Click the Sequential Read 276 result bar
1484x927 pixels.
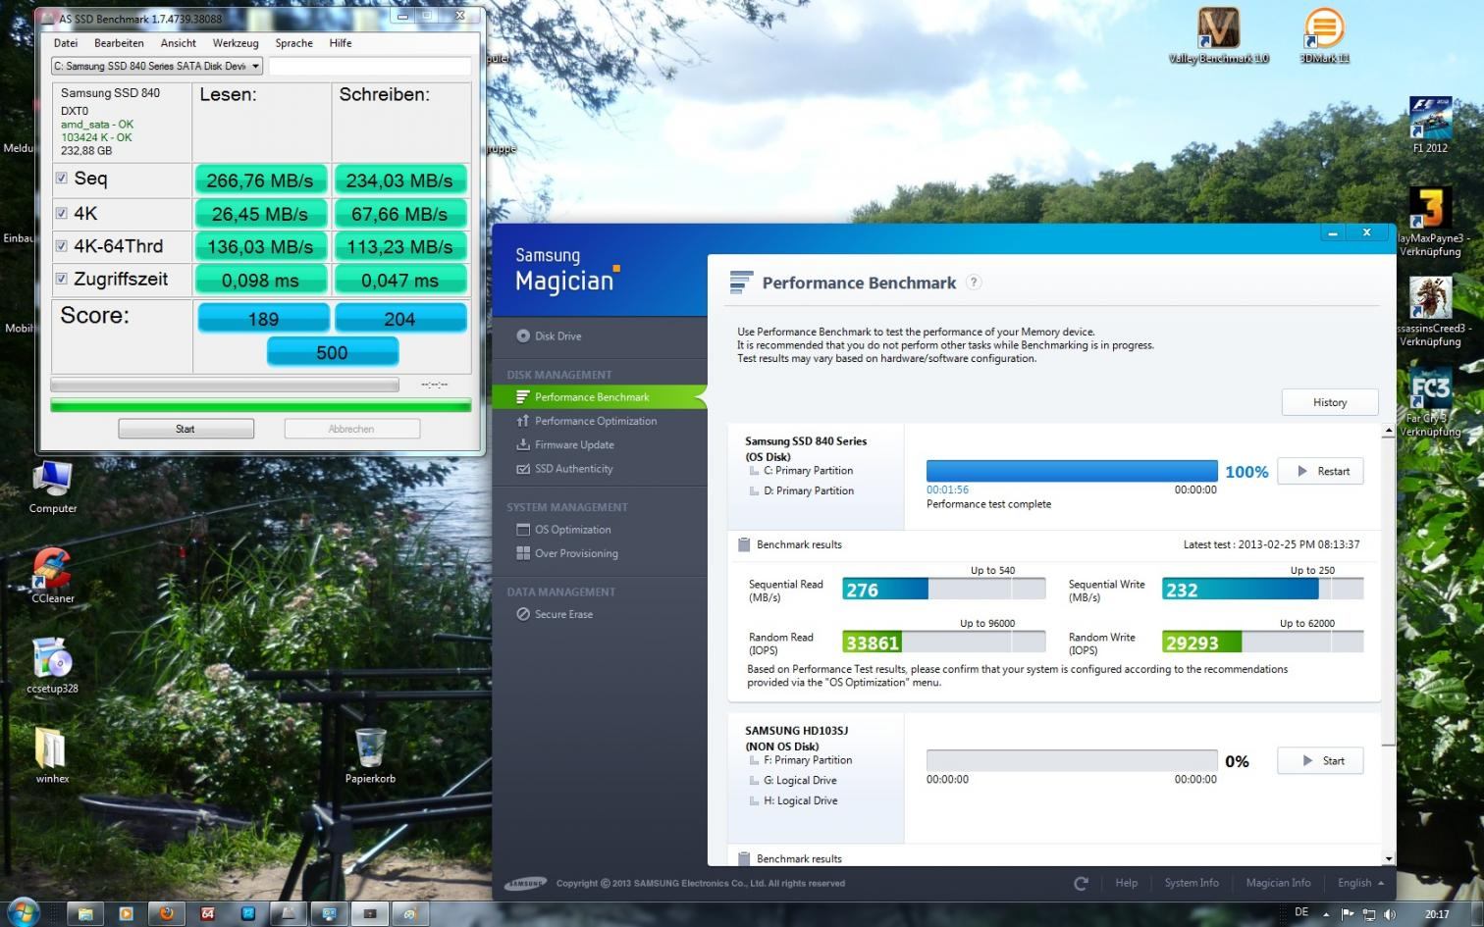coord(943,589)
